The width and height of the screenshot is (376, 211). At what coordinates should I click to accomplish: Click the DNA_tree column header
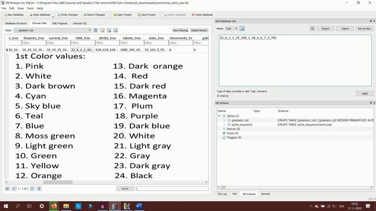point(83,38)
